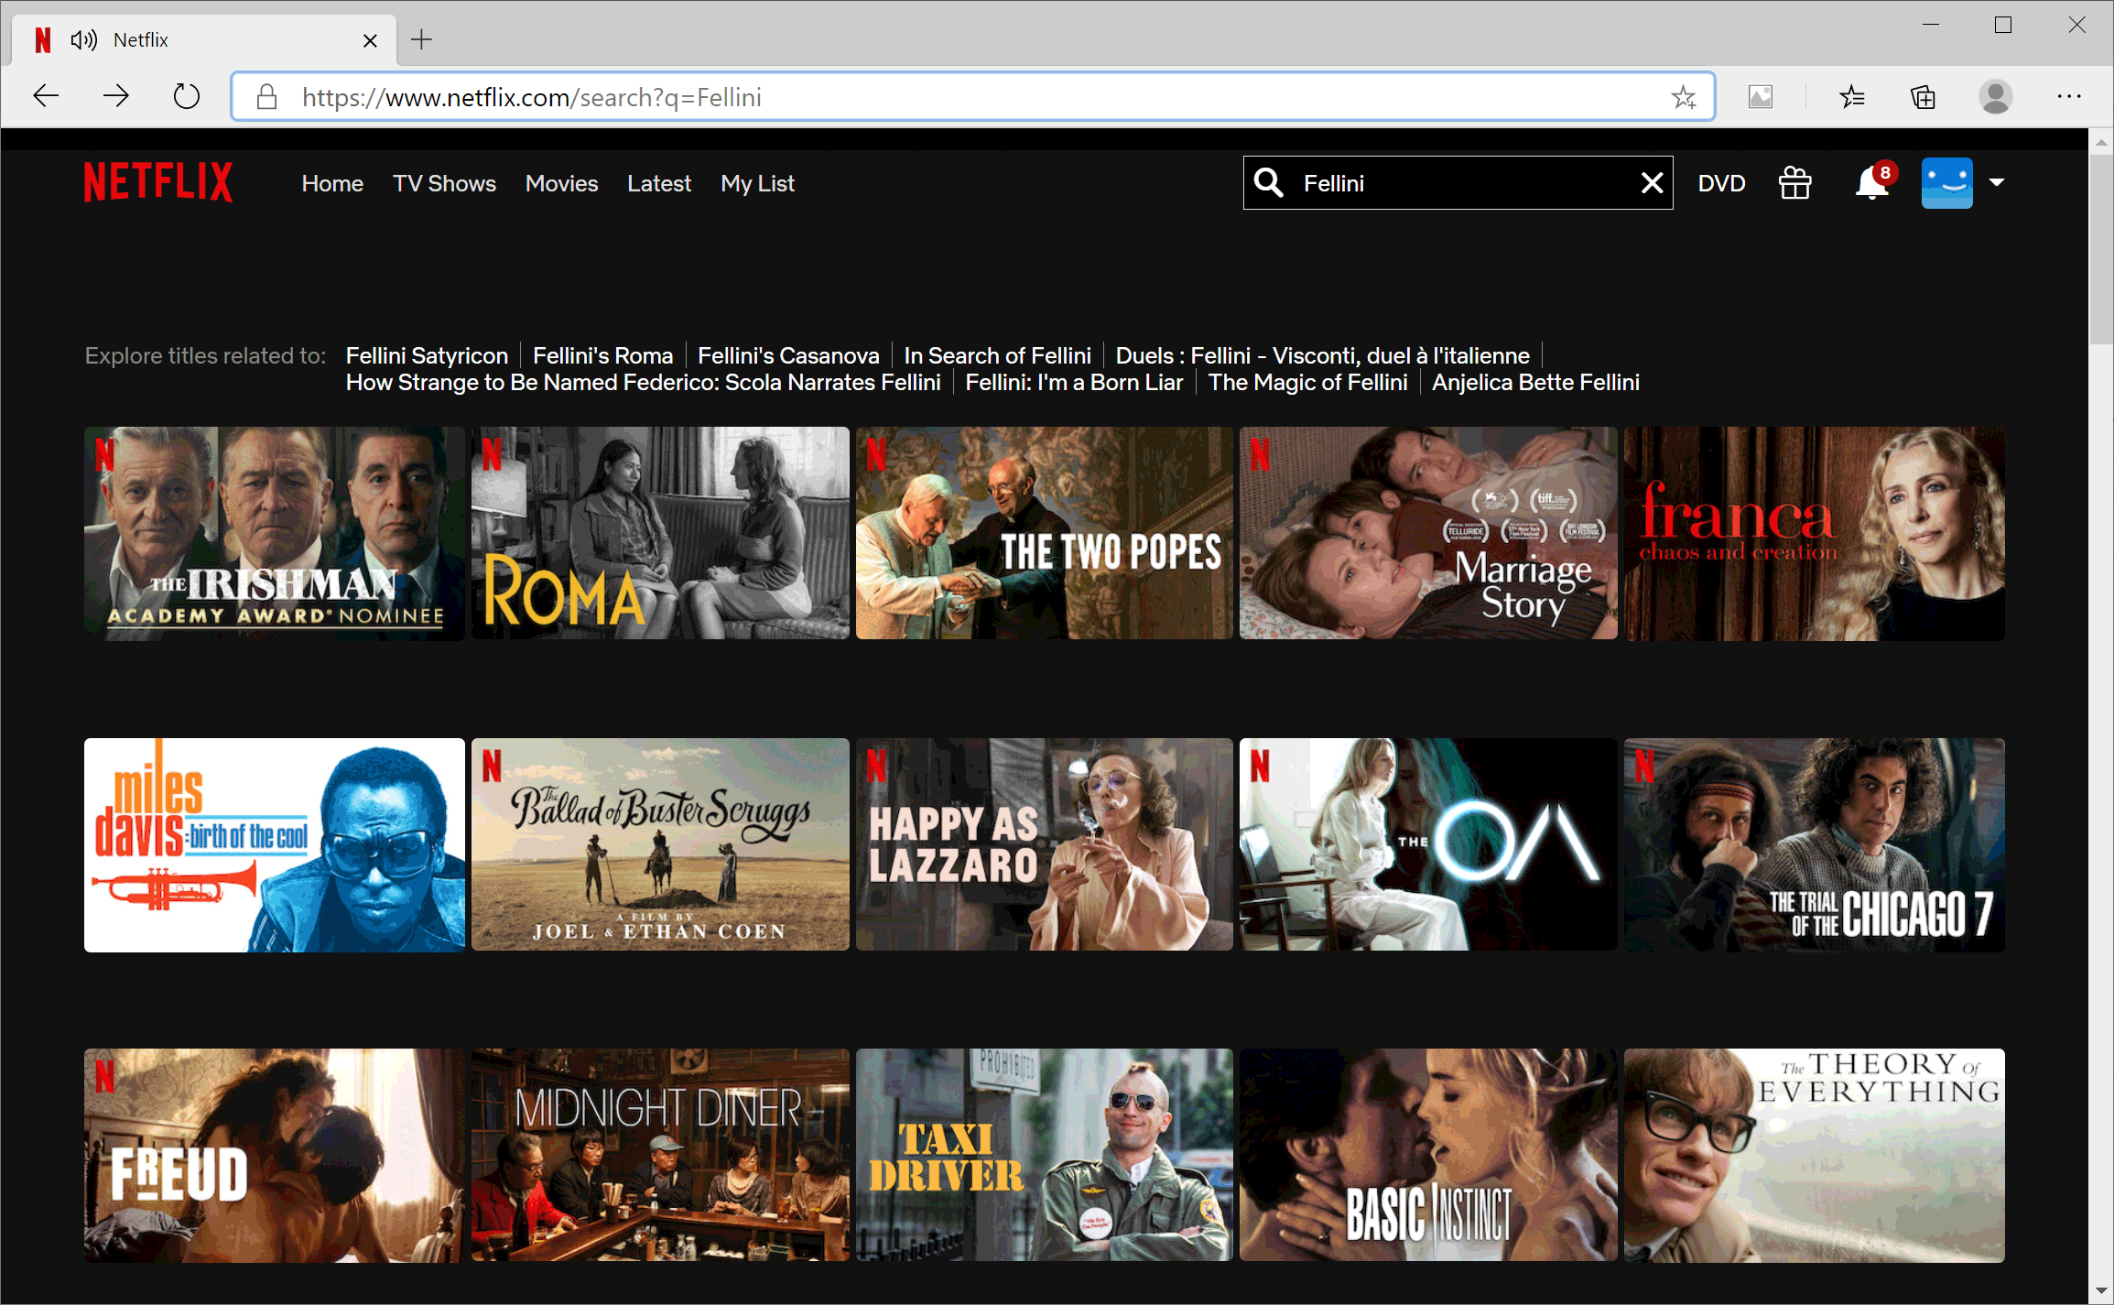Expand the Fellini's Casanova related title

point(786,355)
